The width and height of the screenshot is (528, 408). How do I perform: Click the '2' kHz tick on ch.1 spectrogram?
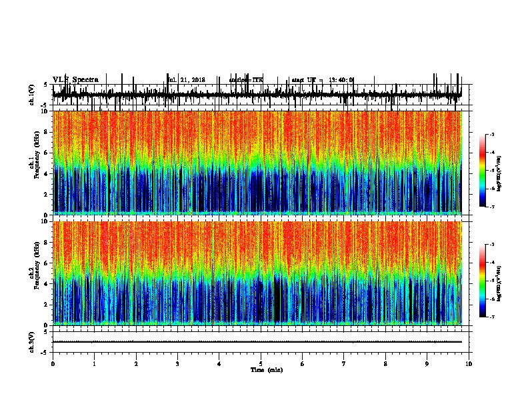(47, 195)
